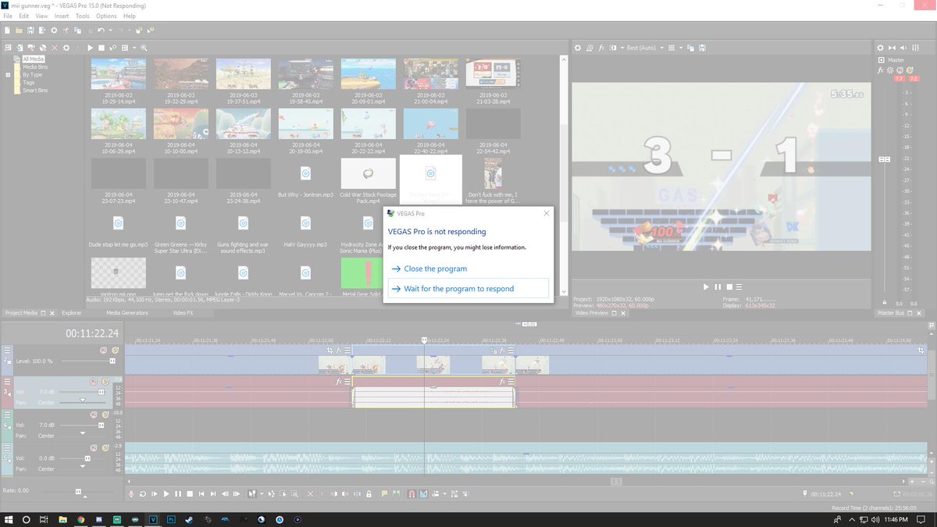Image resolution: width=937 pixels, height=527 pixels.
Task: Click Go to Start transport button
Action: (201, 493)
